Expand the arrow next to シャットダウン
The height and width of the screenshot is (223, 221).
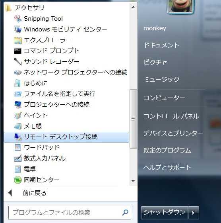coord(194,213)
